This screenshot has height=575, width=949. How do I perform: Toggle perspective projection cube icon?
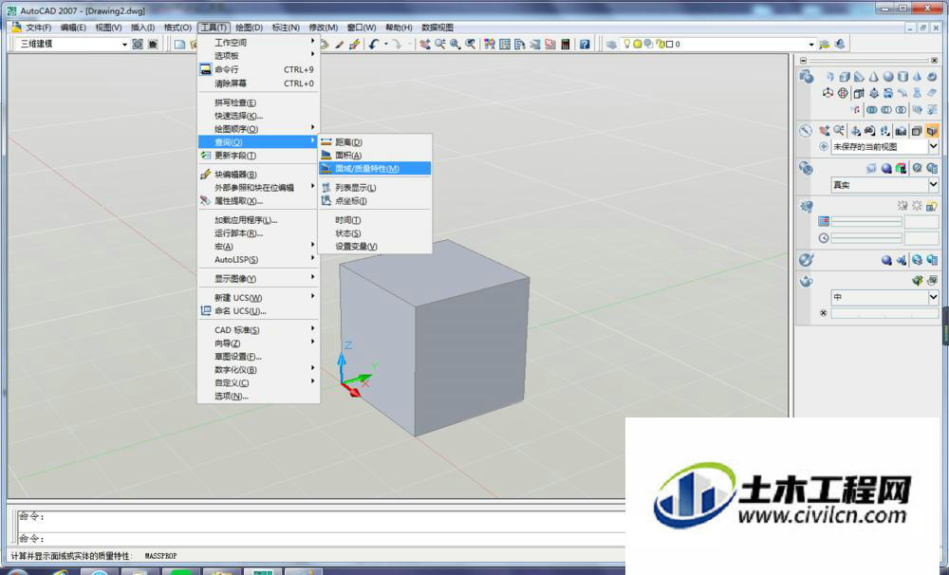(x=932, y=131)
